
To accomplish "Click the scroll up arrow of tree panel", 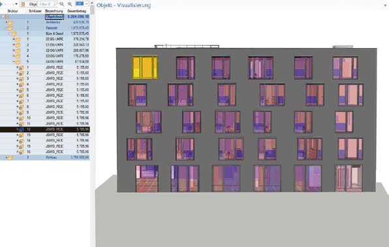I will pos(92,3).
